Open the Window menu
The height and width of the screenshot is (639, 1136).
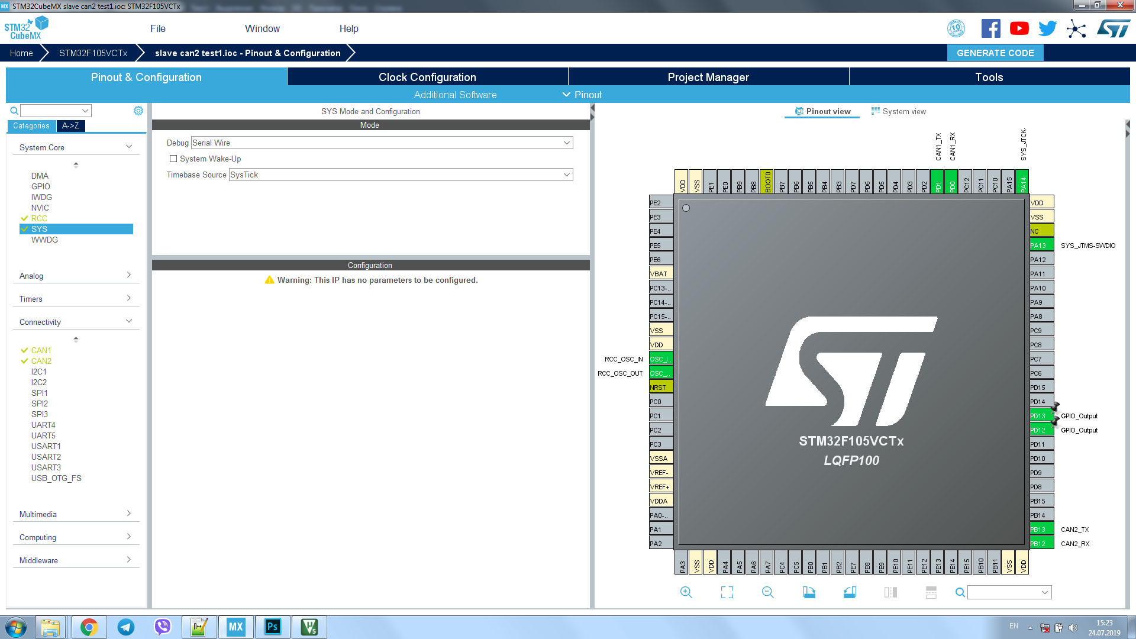262,28
